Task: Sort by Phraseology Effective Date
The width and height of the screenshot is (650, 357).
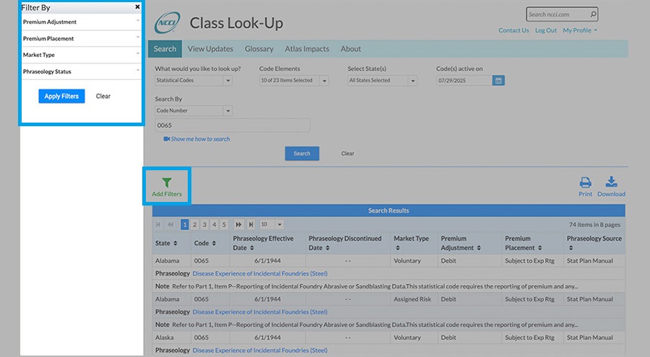Action: (252, 248)
